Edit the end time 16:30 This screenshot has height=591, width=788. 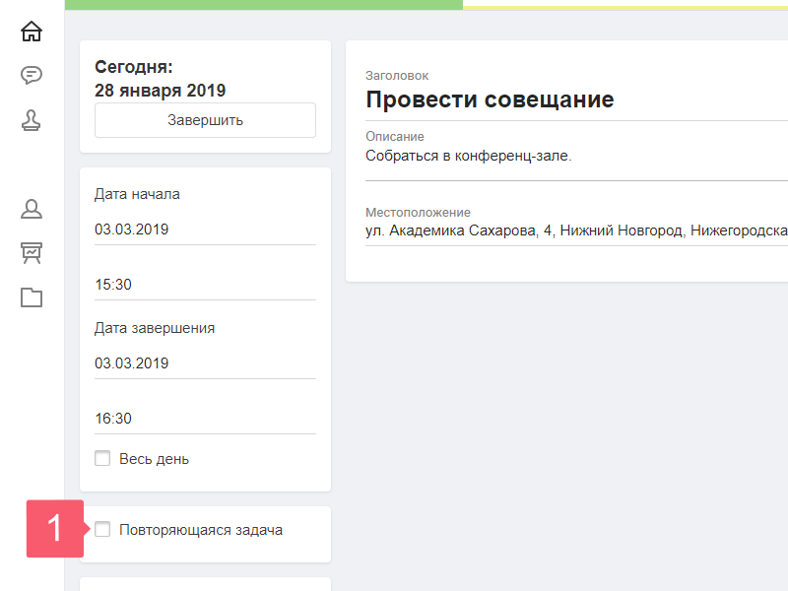pyautogui.click(x=205, y=419)
